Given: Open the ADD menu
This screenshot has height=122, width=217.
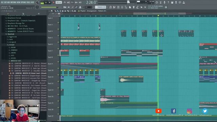Looking at the screenshot, I should (x=9, y=2).
